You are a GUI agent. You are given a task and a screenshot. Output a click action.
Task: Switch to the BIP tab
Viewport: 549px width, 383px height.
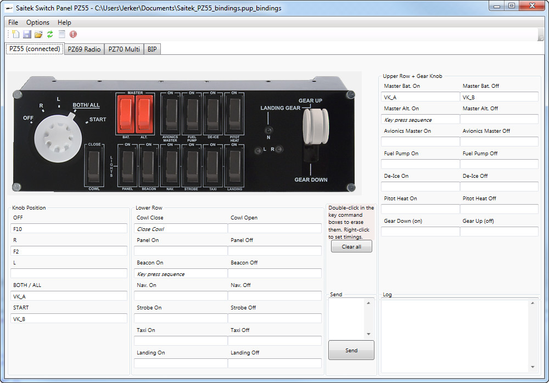[x=152, y=49]
